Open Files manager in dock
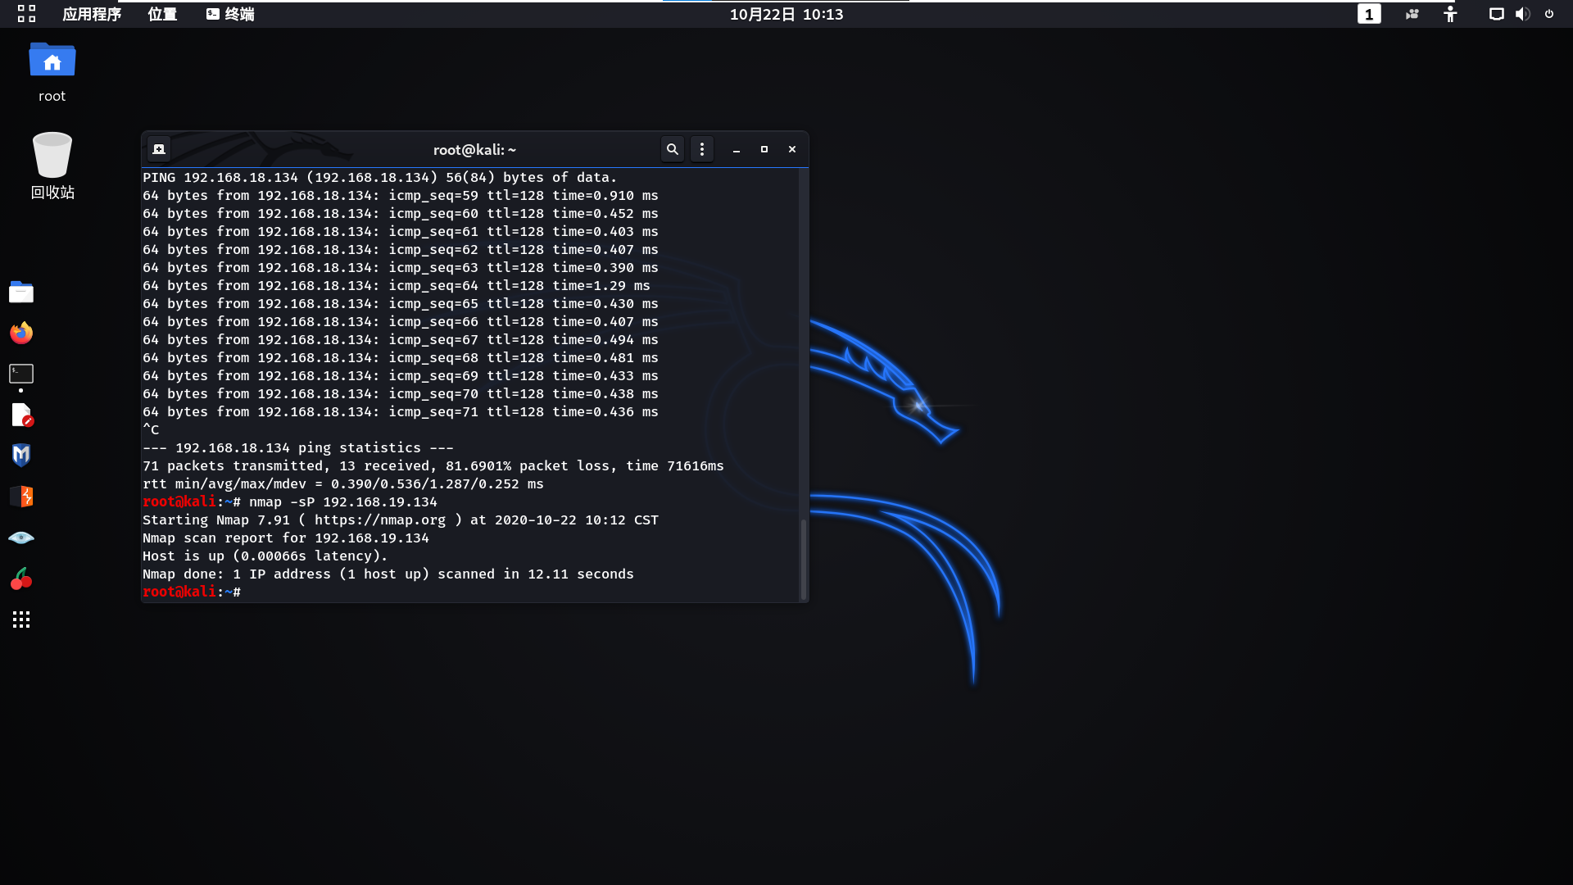 point(21,292)
